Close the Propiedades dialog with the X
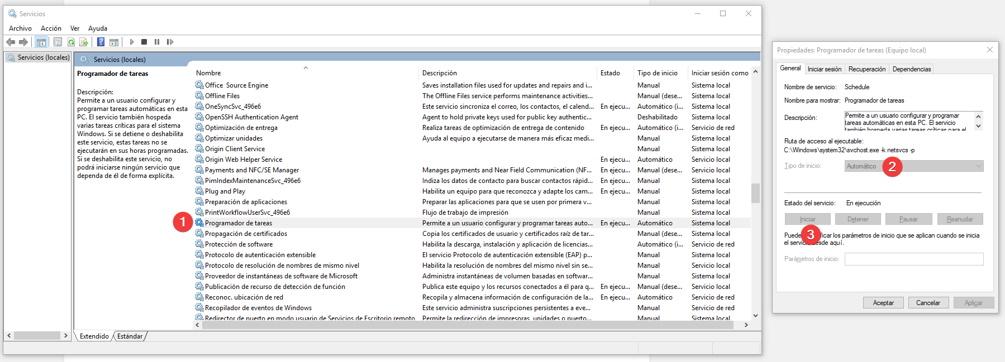This screenshot has width=1005, height=362. (989, 50)
